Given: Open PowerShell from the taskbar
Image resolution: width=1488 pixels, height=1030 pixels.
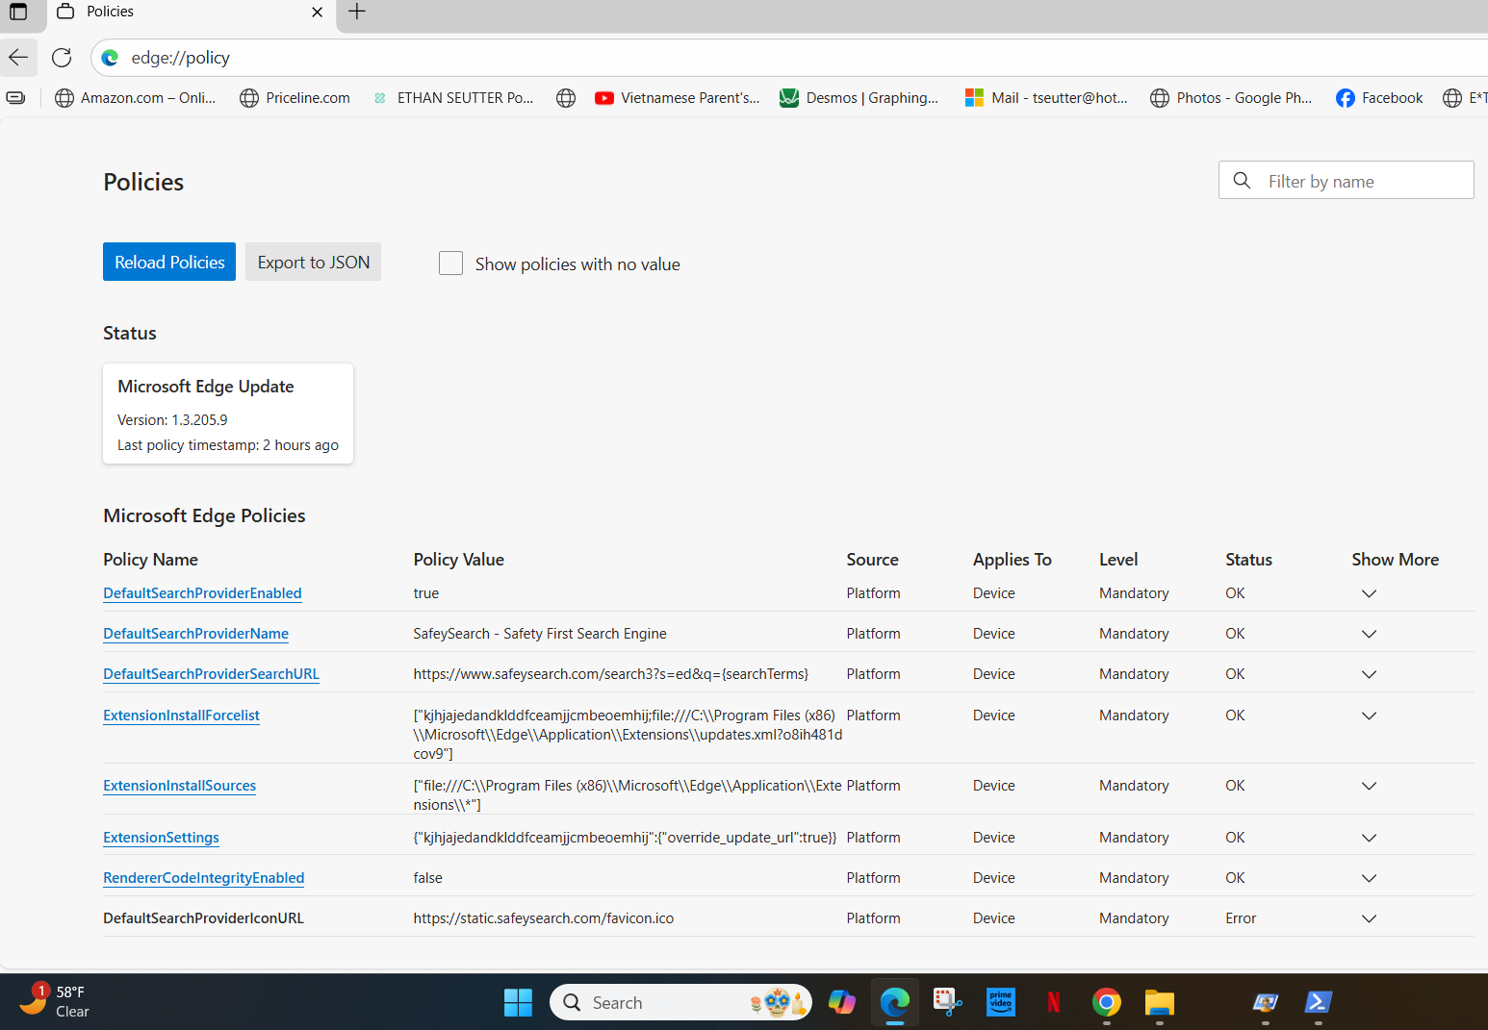Looking at the screenshot, I should (1318, 1003).
